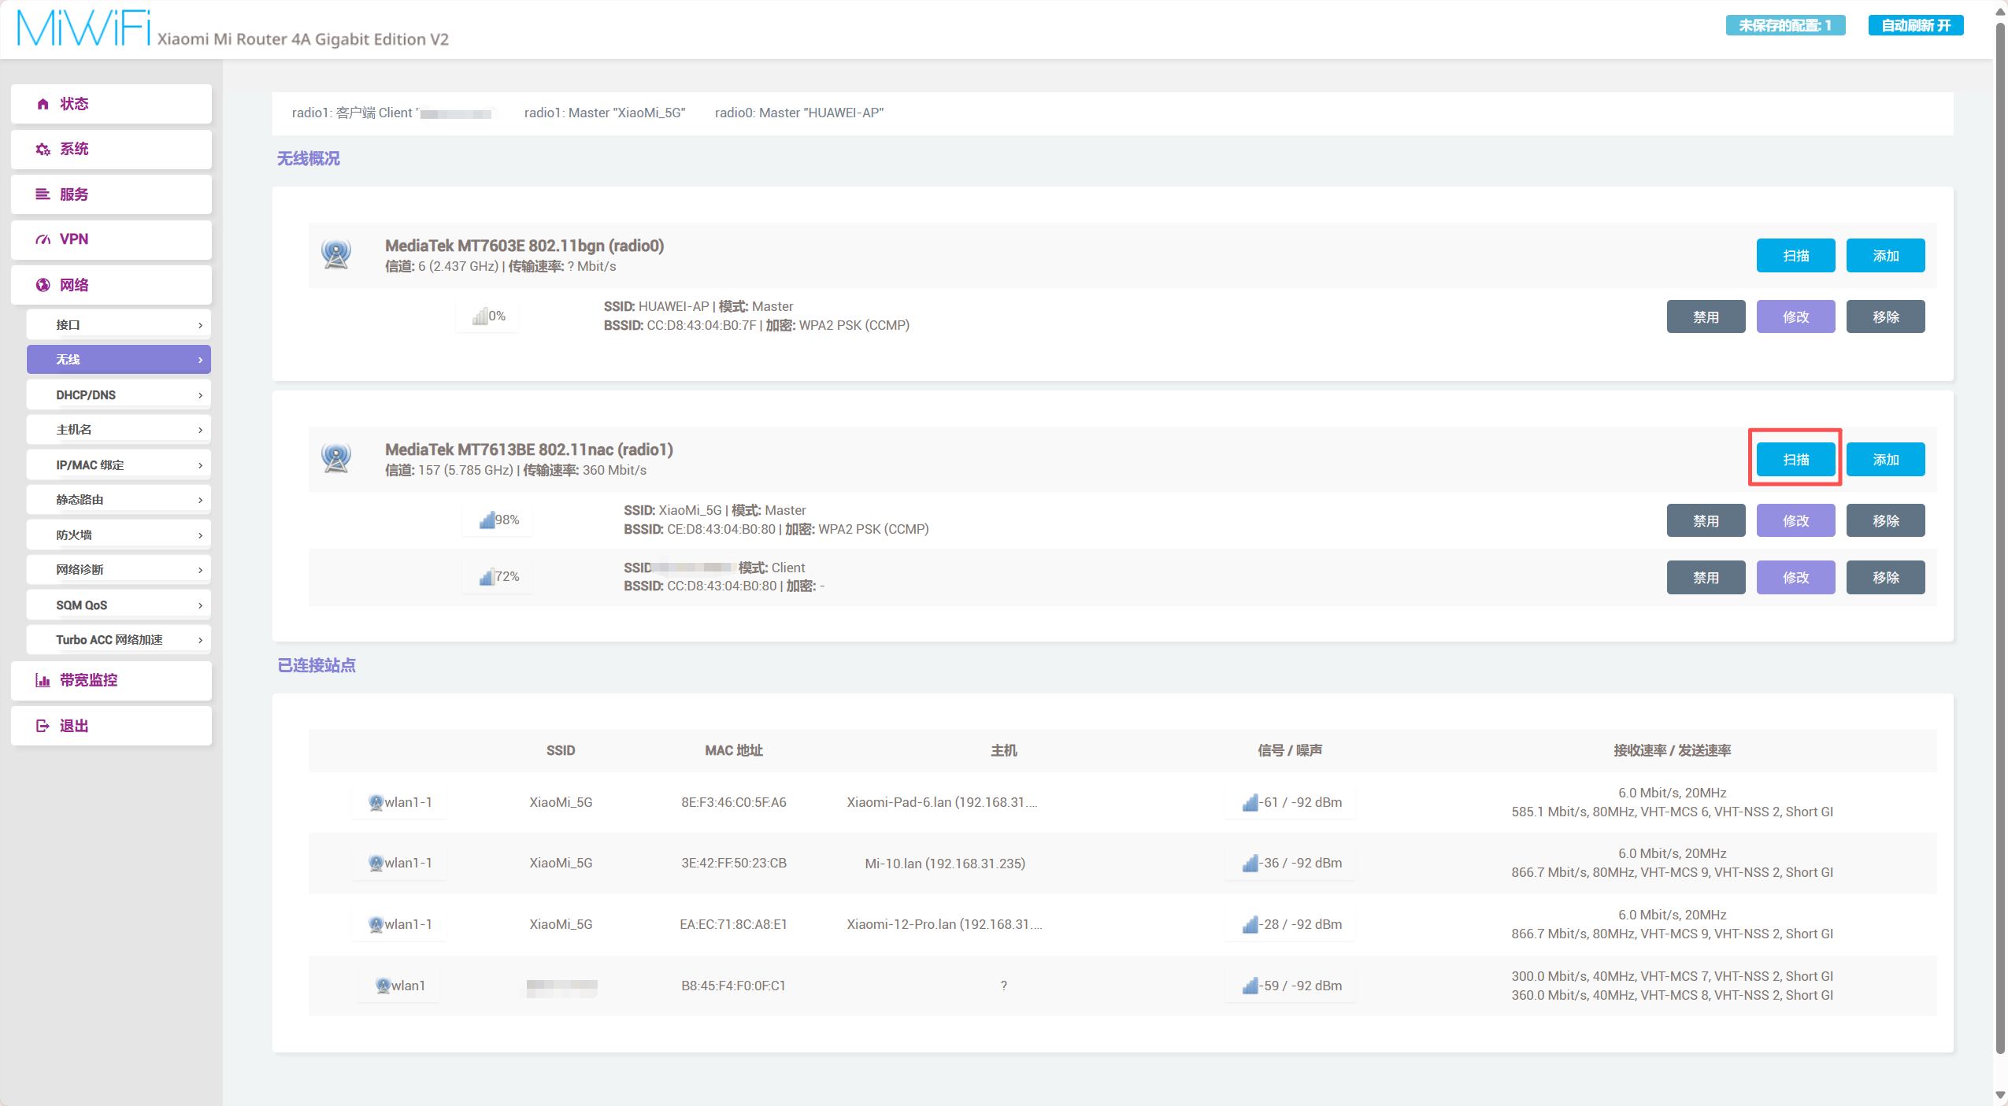Expand the 防火墙 submenu chevron
Viewport: 2008px width, 1106px height.
pos(200,535)
